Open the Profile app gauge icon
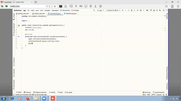This screenshot has height=101, width=181. pos(138,10)
